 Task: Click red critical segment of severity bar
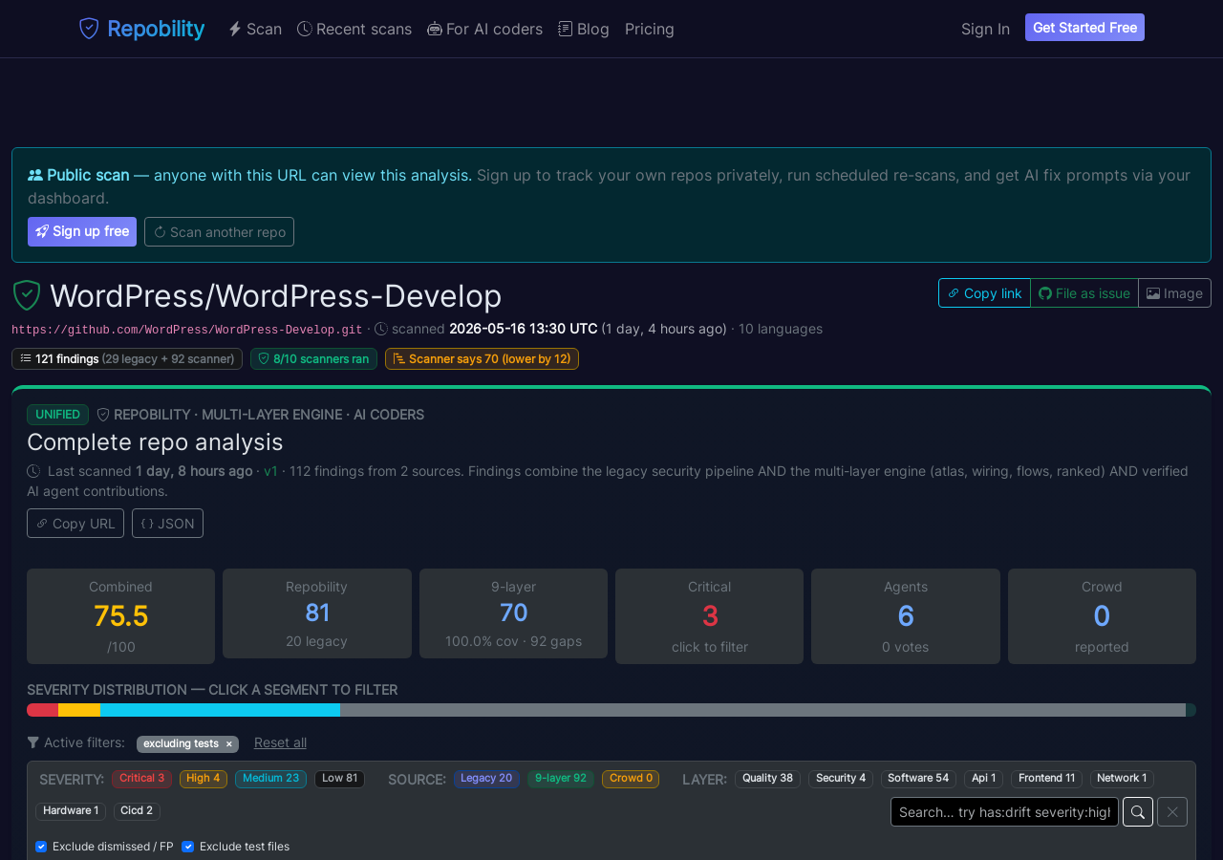42,710
